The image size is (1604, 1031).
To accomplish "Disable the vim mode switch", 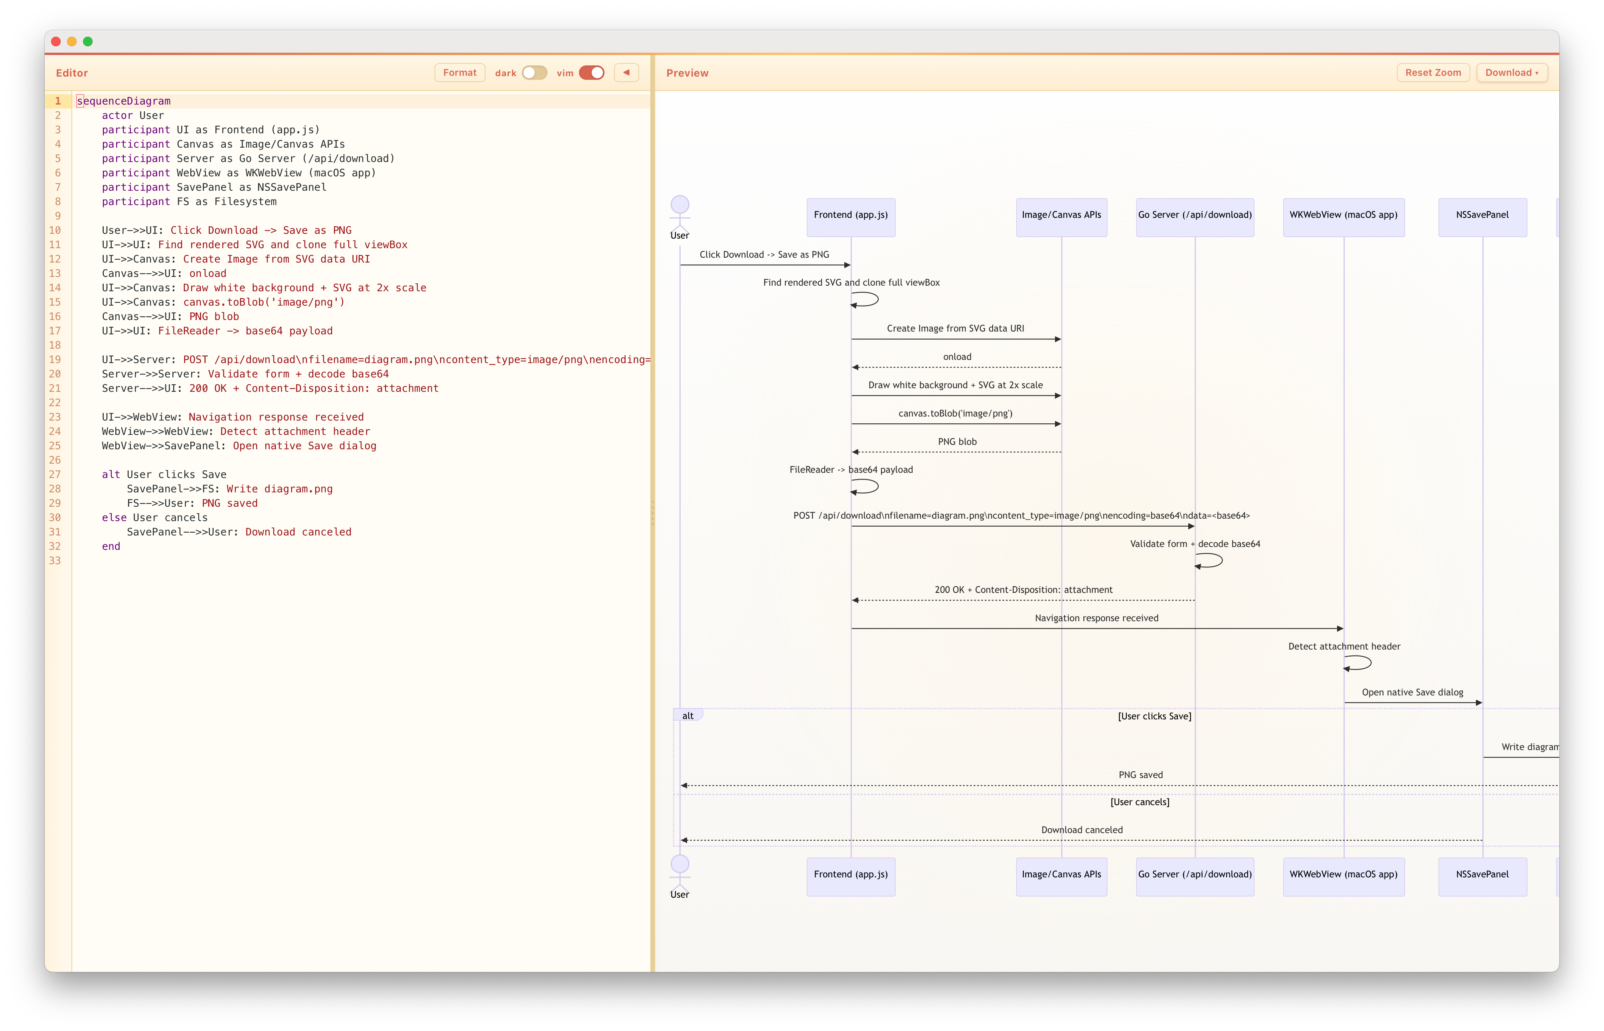I will (x=591, y=72).
